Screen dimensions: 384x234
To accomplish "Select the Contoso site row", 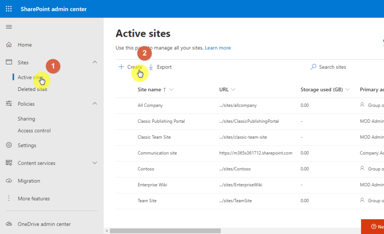I will pos(250,169).
